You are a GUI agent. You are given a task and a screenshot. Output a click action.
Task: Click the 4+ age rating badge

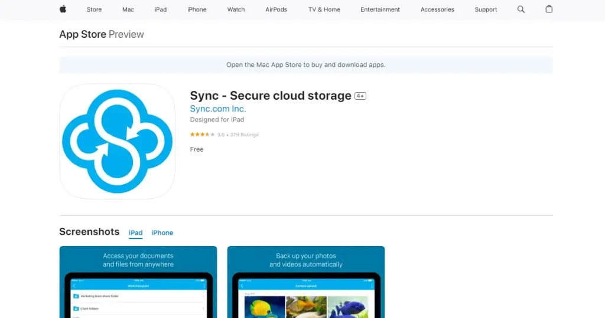coord(360,96)
